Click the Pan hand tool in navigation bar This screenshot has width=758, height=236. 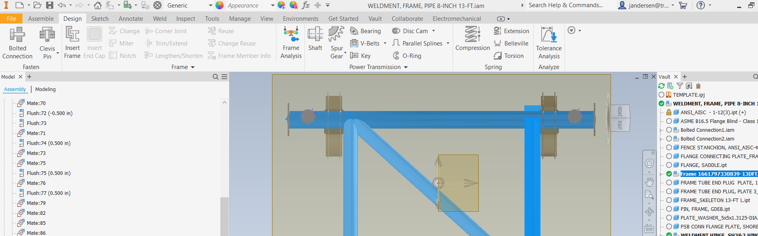649,182
